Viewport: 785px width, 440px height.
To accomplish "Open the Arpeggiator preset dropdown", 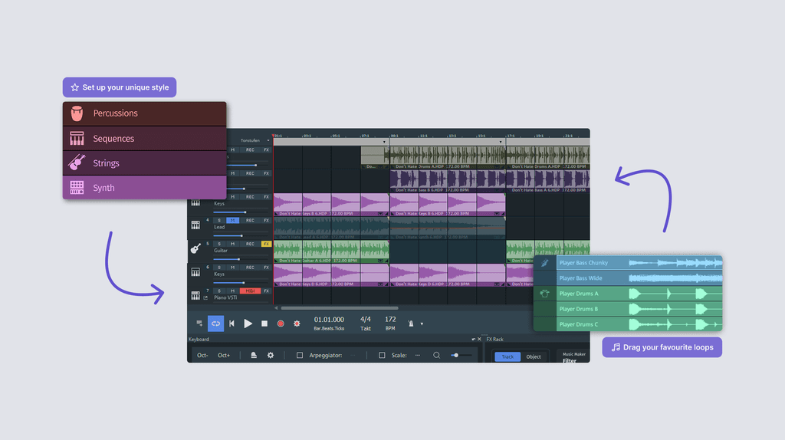I will [x=353, y=356].
